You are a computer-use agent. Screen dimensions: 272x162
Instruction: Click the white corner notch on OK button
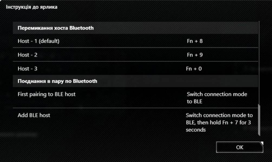coord(261,143)
